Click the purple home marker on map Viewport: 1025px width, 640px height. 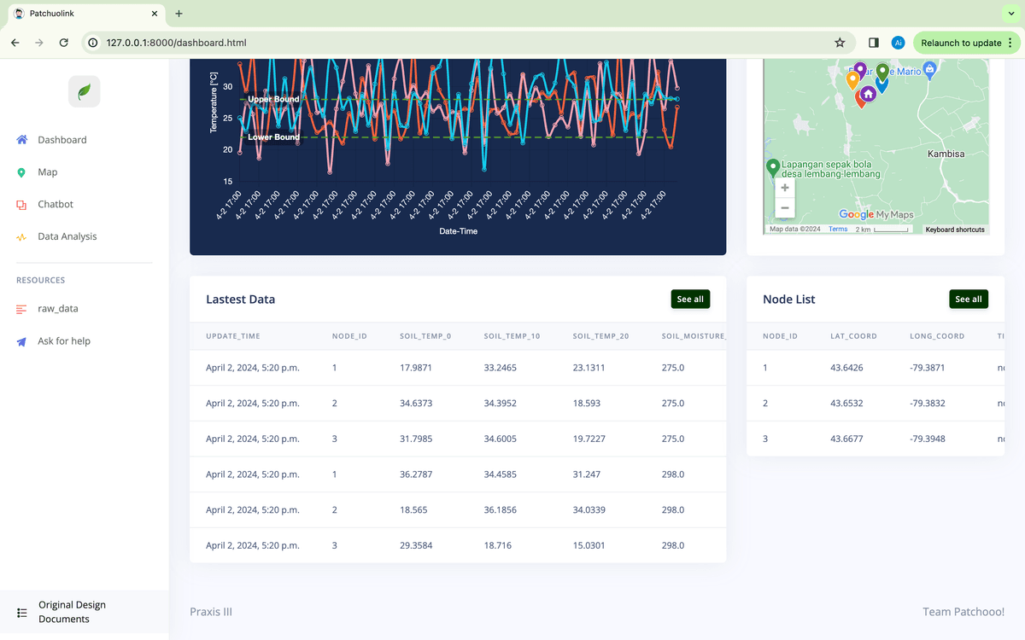[x=868, y=93]
